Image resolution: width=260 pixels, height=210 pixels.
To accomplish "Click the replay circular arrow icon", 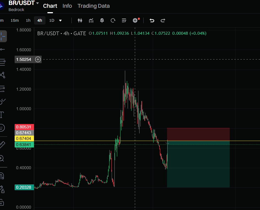I will pyautogui.click(x=113, y=20).
